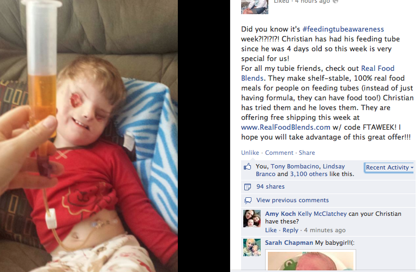Click the poster's avatar thumbnail at top

(255, 7)
